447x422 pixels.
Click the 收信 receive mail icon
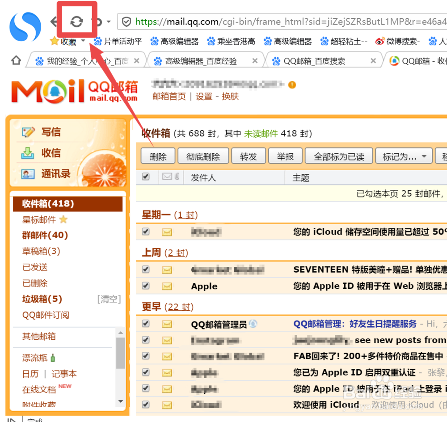[28, 153]
